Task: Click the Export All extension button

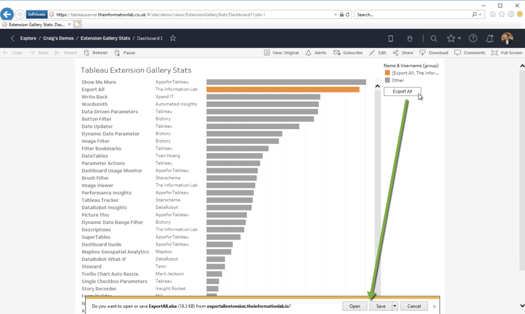Action: pos(402,91)
